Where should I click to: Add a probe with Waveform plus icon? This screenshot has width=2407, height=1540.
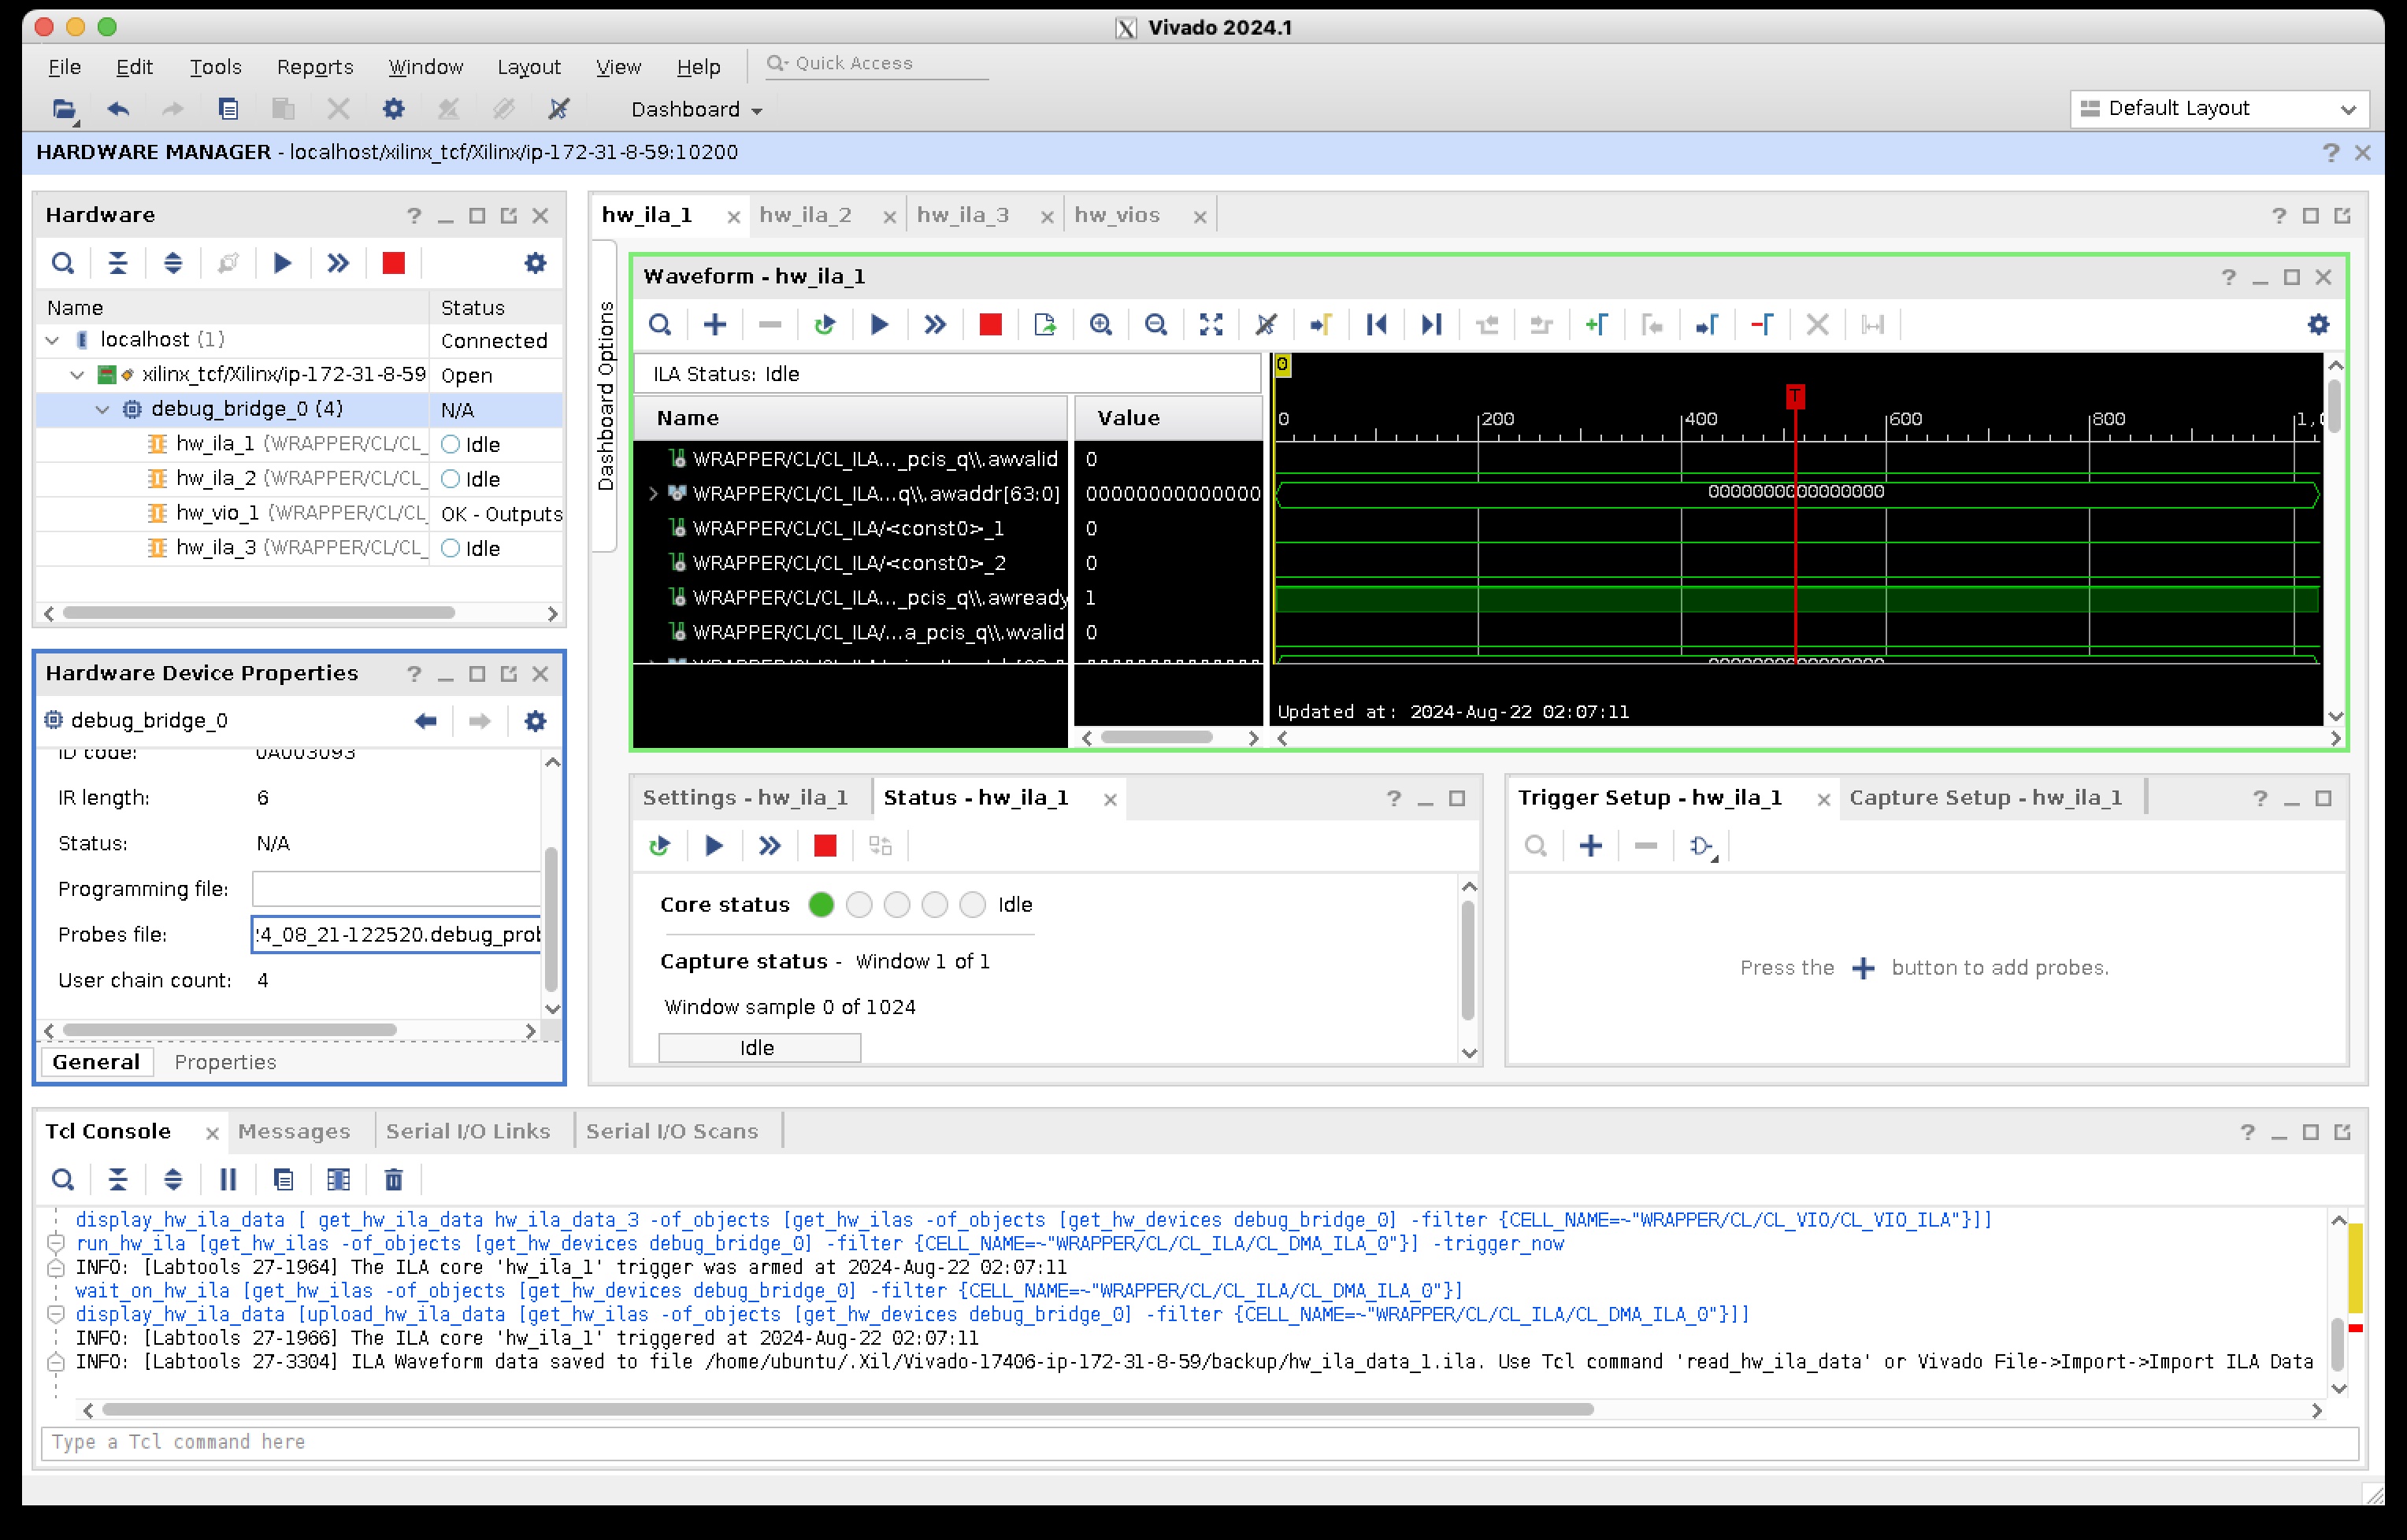point(714,325)
